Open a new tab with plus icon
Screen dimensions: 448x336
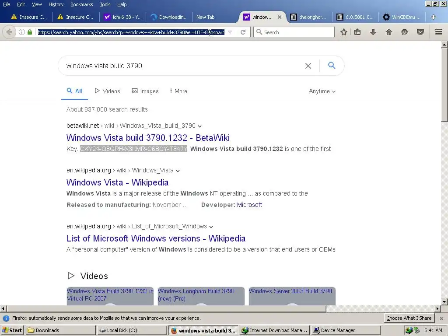click(434, 17)
